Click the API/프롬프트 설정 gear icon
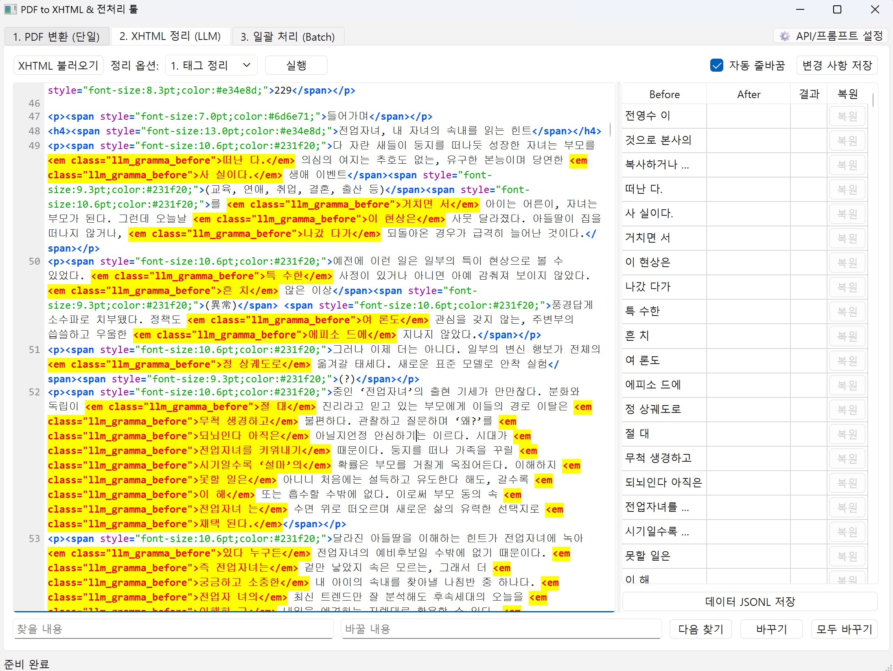The height and width of the screenshot is (671, 893). point(785,36)
